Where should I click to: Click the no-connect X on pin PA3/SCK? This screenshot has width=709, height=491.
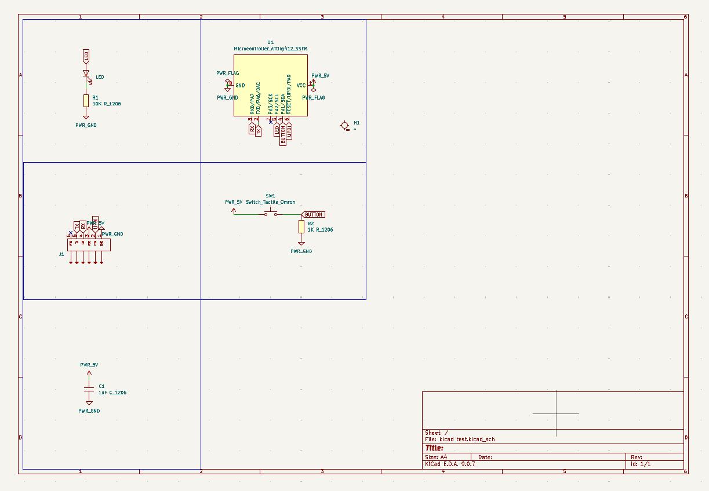click(x=271, y=122)
